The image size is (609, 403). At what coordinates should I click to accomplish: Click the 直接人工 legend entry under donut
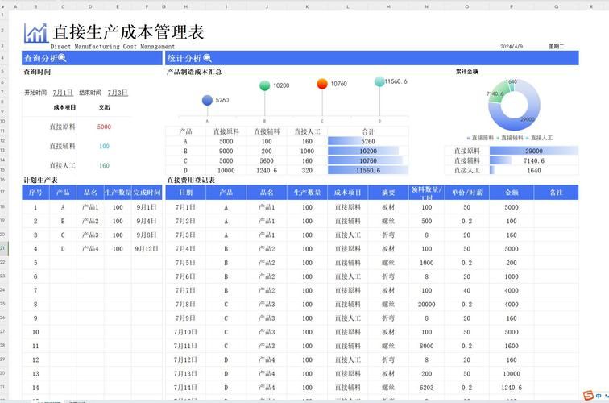coord(539,138)
